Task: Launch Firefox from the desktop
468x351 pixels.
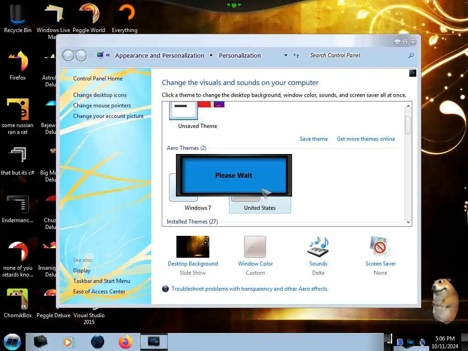Action: 18,66
